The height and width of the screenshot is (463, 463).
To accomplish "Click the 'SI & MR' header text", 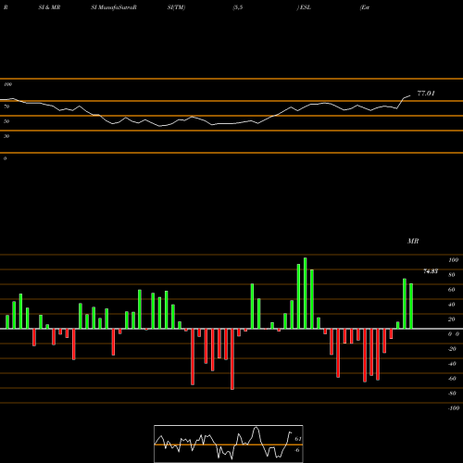I will [x=49, y=7].
